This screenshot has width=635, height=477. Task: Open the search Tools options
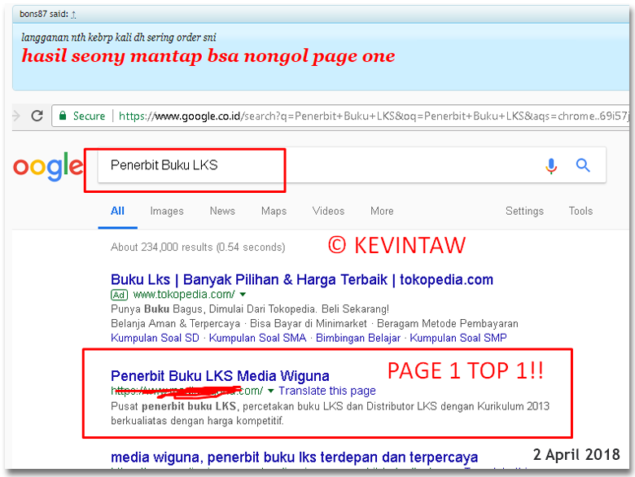point(580,211)
